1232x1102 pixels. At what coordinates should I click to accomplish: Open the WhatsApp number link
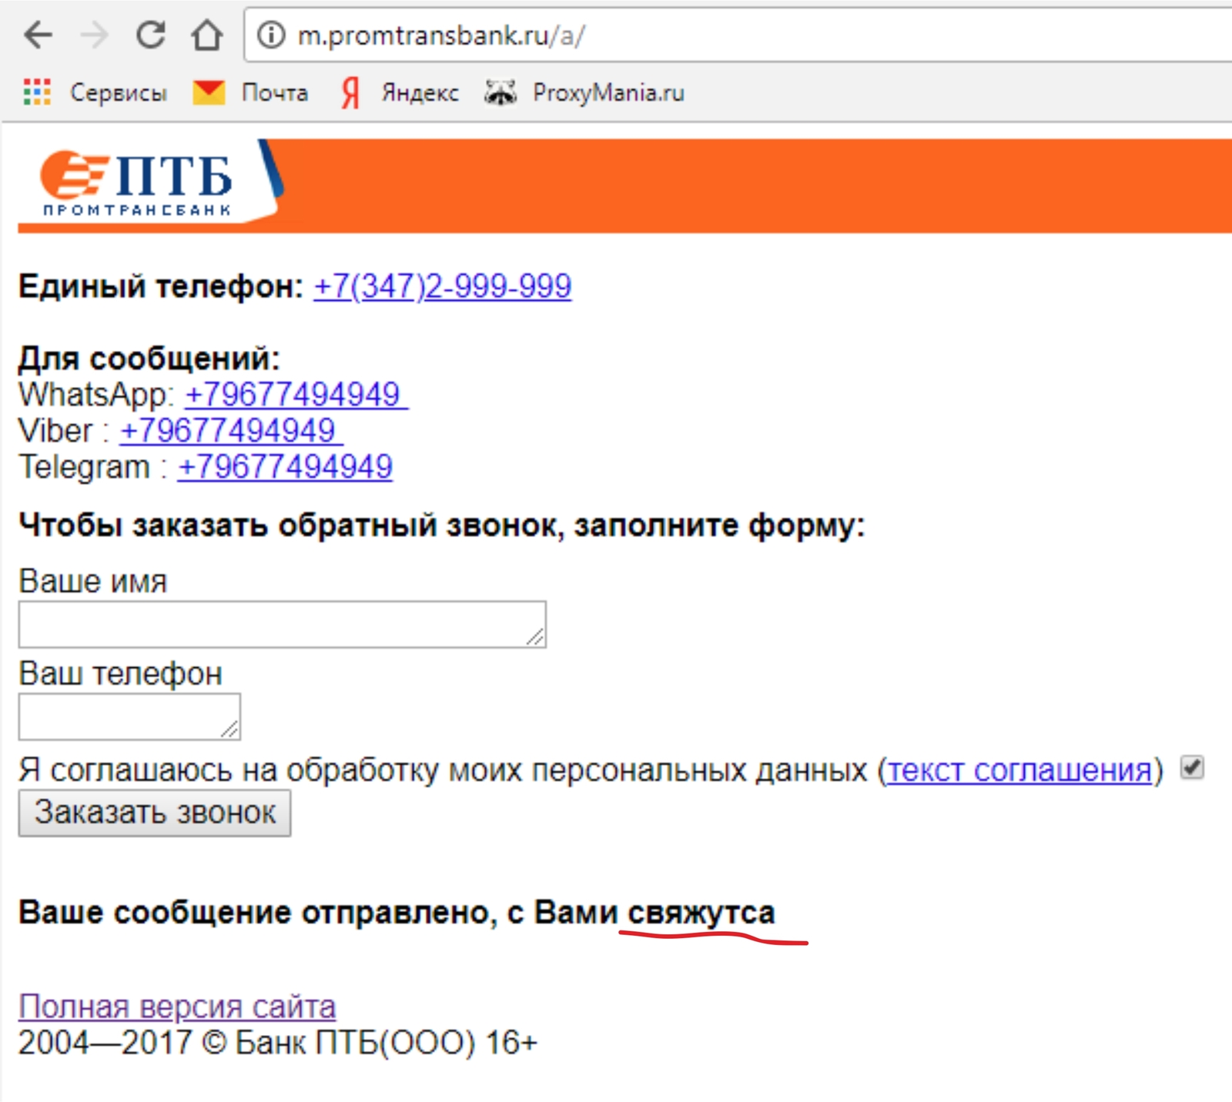296,394
